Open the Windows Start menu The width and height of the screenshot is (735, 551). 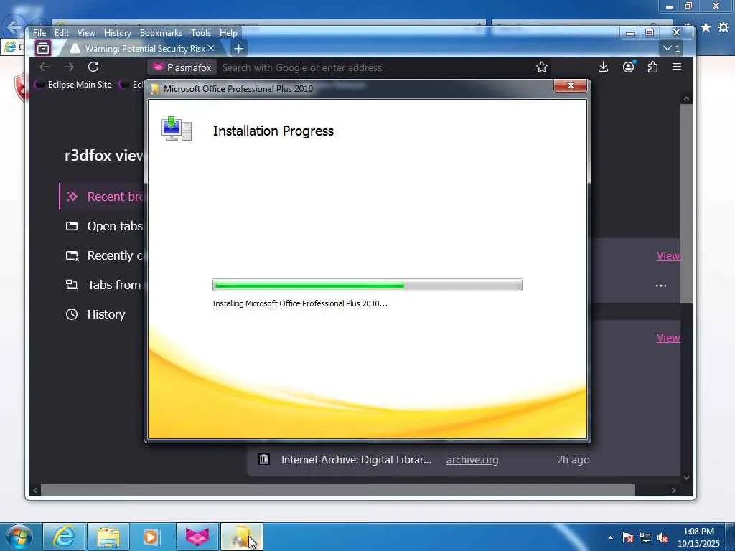pos(19,537)
